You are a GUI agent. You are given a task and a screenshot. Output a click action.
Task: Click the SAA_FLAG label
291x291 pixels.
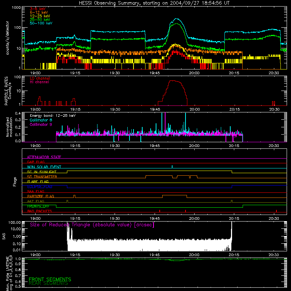tap(36, 191)
